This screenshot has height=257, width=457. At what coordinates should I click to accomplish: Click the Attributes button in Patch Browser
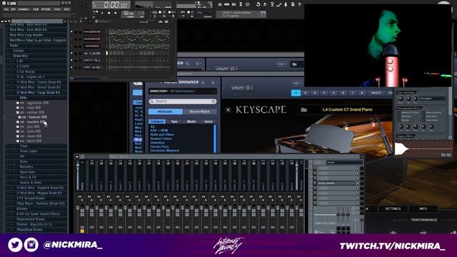pyautogui.click(x=165, y=111)
